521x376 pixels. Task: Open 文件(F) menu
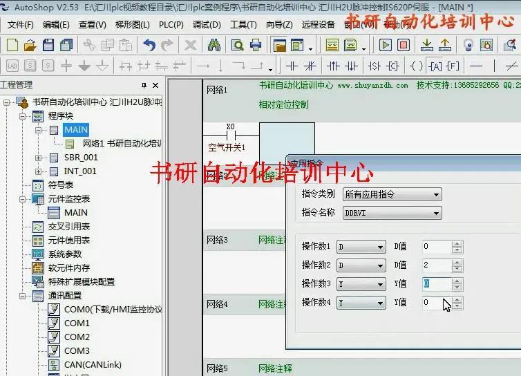[x=20, y=25]
